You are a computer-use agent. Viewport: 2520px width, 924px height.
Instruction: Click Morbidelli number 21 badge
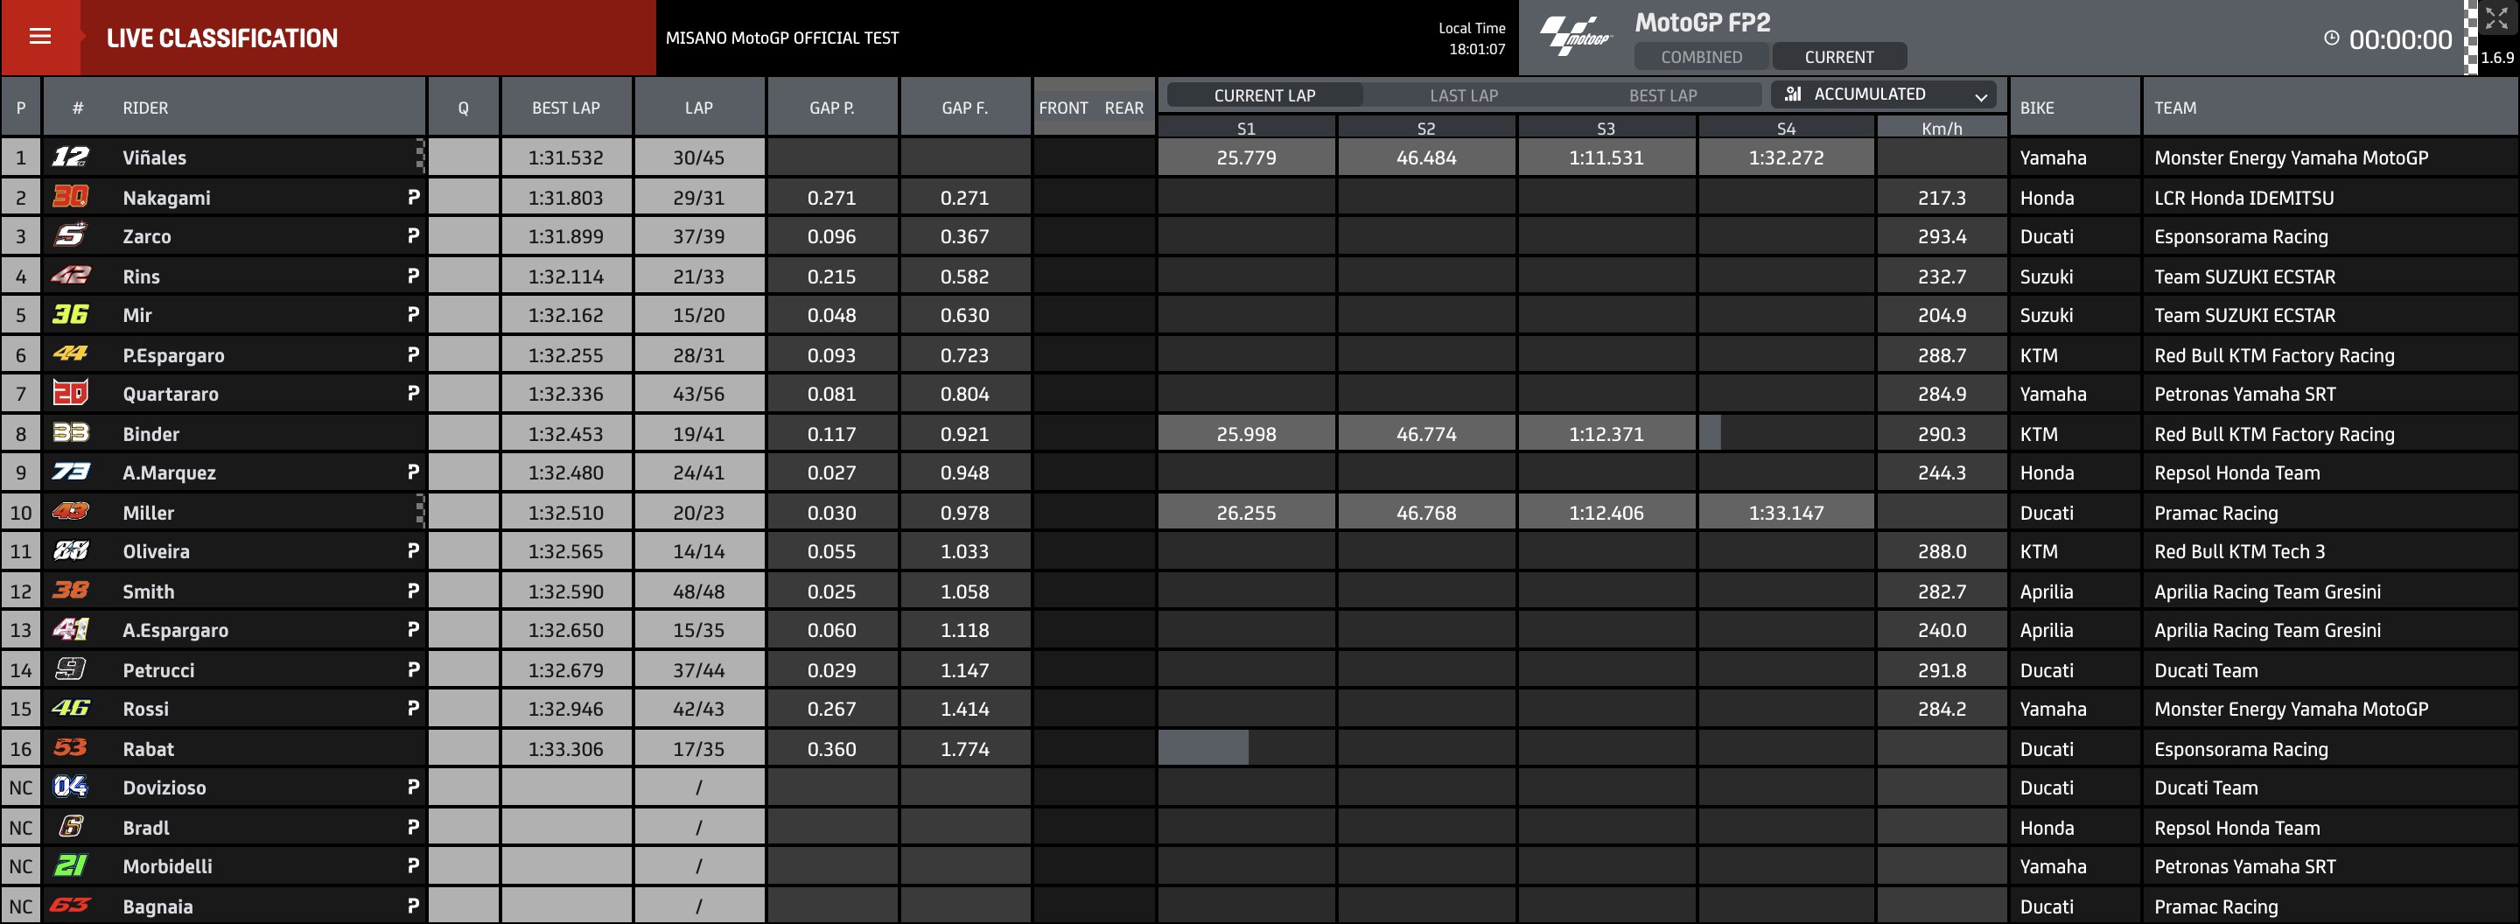[70, 865]
